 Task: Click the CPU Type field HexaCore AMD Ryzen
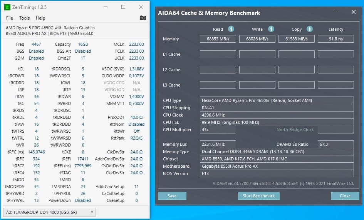pyautogui.click(x=277, y=100)
